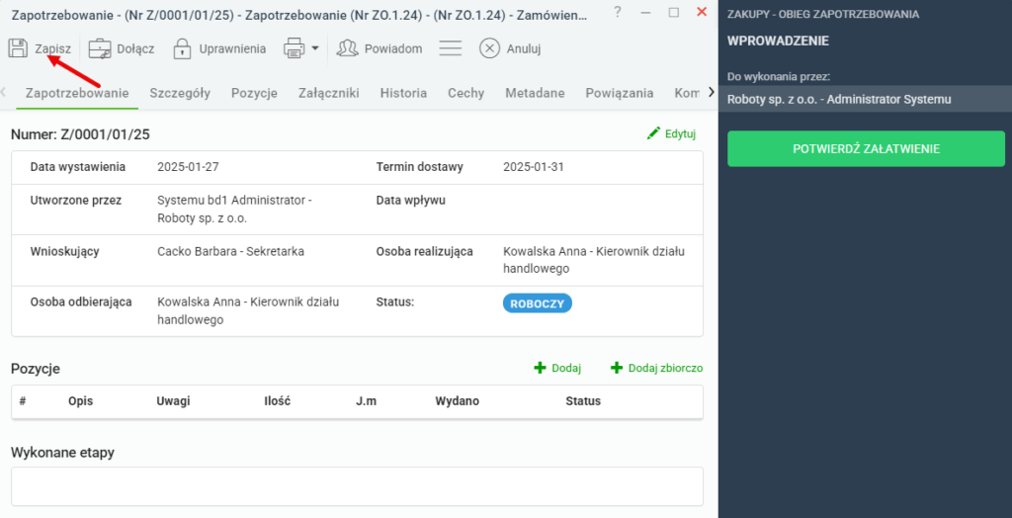1012x518 pixels.
Task: Expand the printer dropdown arrow
Action: coord(315,48)
